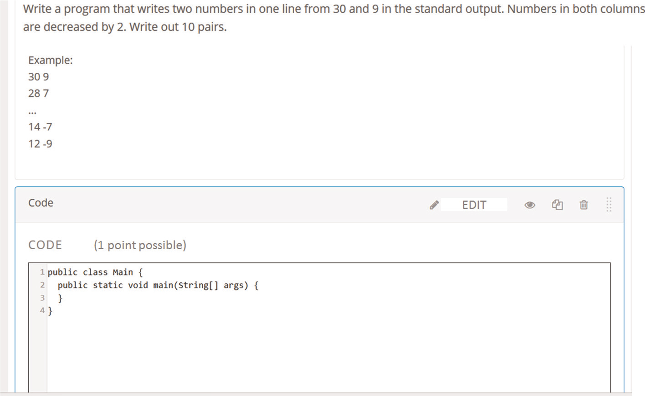Screen dimensions: 646x396
Task: Select the Code component header title
Action: point(41,203)
